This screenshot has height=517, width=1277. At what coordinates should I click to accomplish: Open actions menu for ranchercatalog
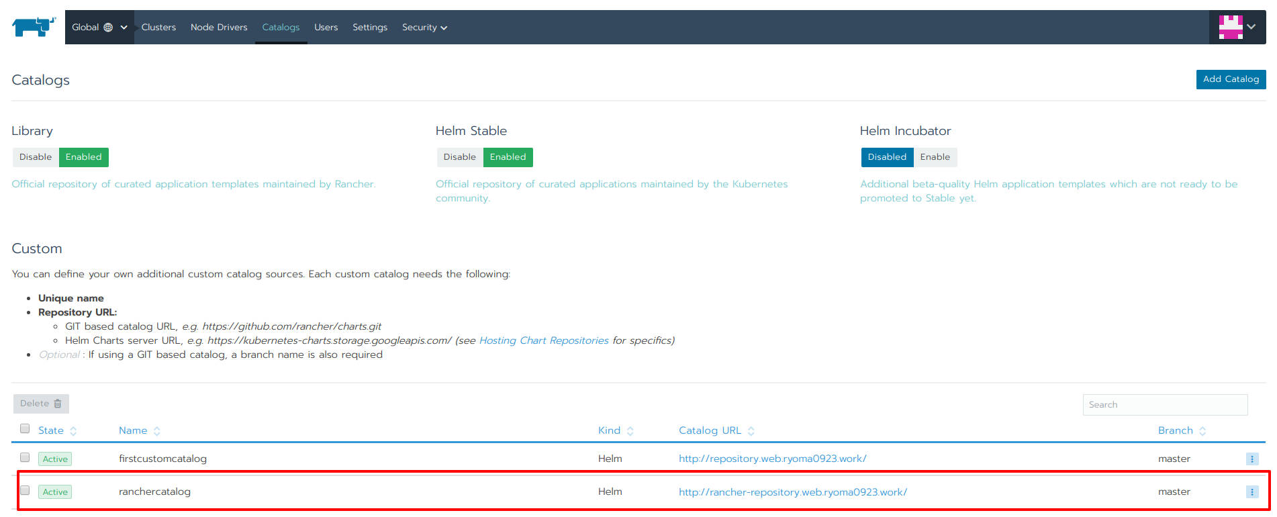1252,491
